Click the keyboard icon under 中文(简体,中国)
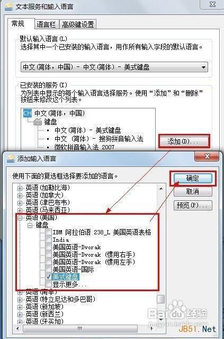224x339 pixels. tap(38, 122)
